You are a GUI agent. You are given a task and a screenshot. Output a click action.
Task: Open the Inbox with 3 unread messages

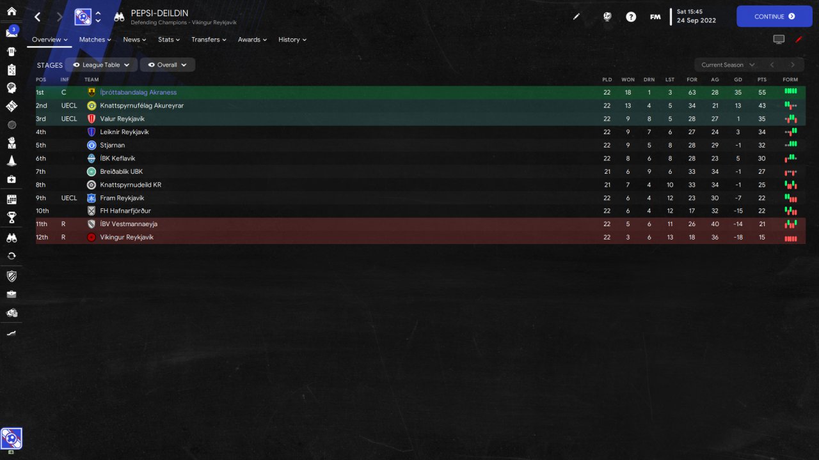coord(11,32)
